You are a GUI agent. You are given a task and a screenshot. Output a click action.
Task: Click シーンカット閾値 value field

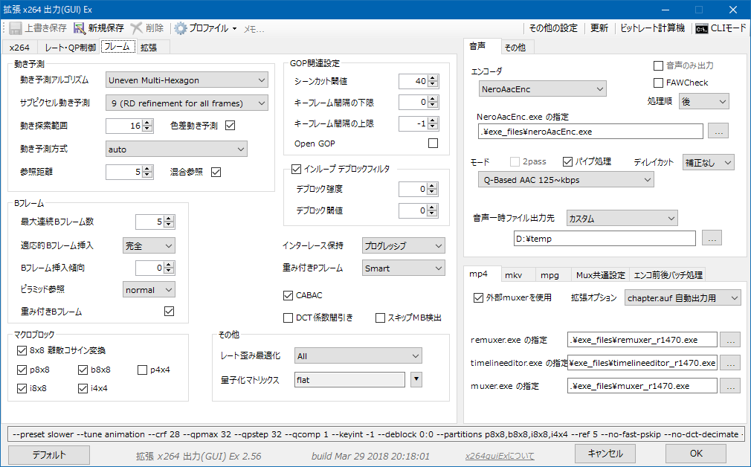[413, 81]
